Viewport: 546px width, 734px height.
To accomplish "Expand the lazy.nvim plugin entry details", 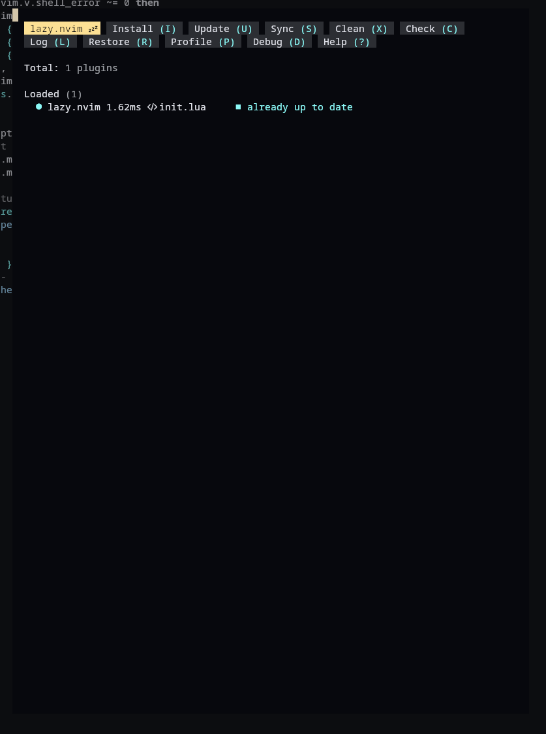I will point(74,107).
